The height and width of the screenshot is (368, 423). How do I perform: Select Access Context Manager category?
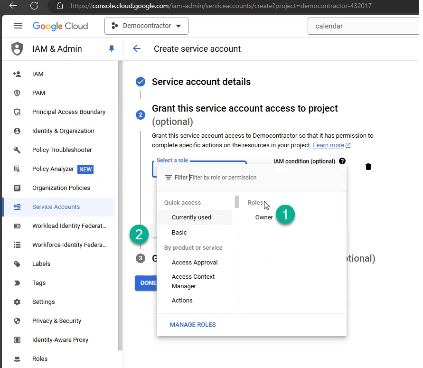194,282
